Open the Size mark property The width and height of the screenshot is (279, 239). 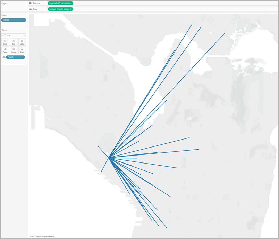pyautogui.click(x=14, y=42)
